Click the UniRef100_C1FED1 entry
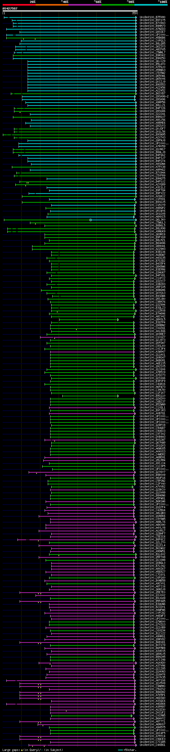 (x=152, y=199)
